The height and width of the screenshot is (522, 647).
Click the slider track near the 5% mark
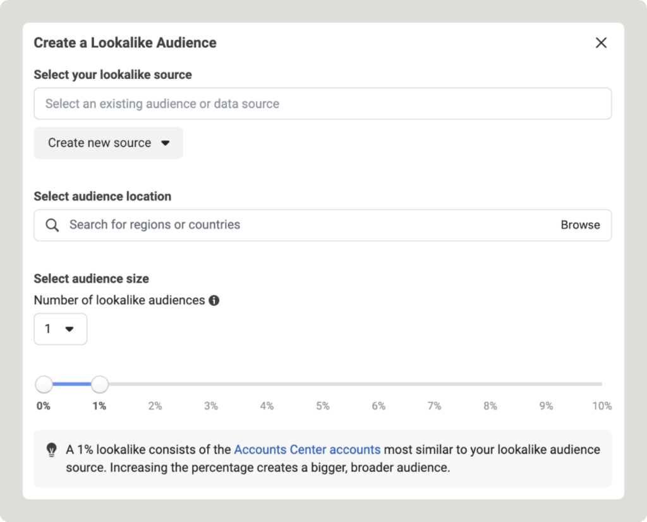323,384
